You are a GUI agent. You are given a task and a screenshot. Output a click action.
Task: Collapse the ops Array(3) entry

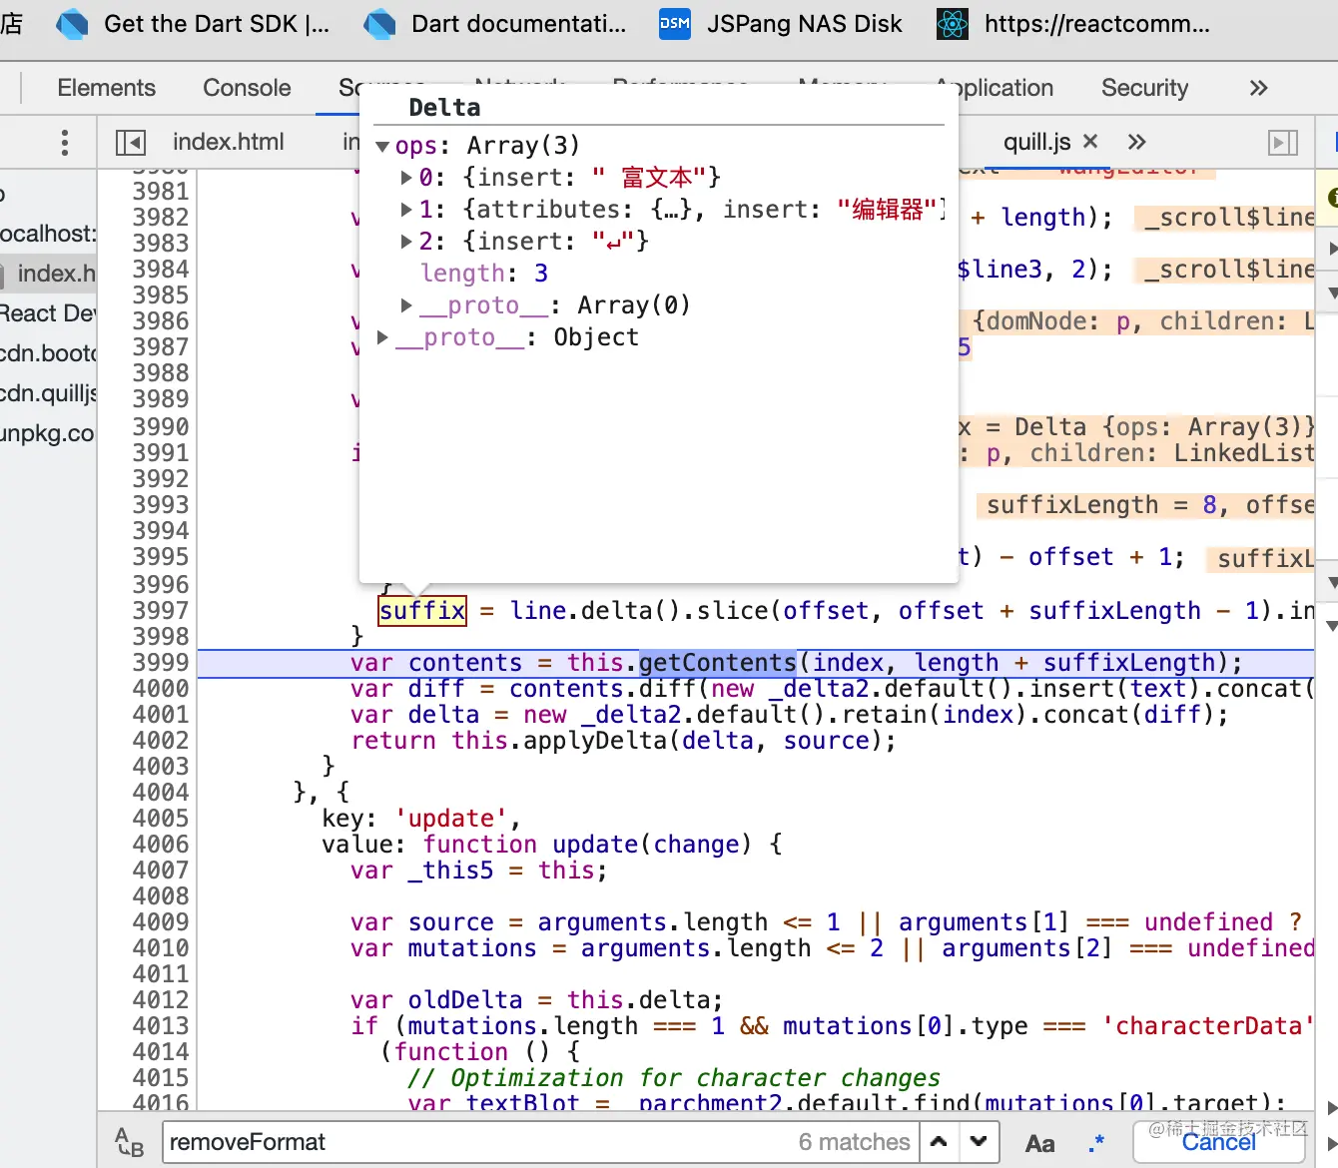(x=382, y=146)
